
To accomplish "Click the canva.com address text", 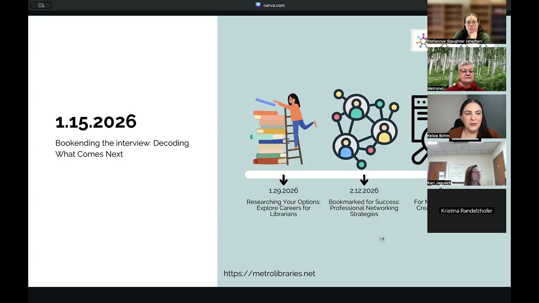I will click(x=274, y=5).
